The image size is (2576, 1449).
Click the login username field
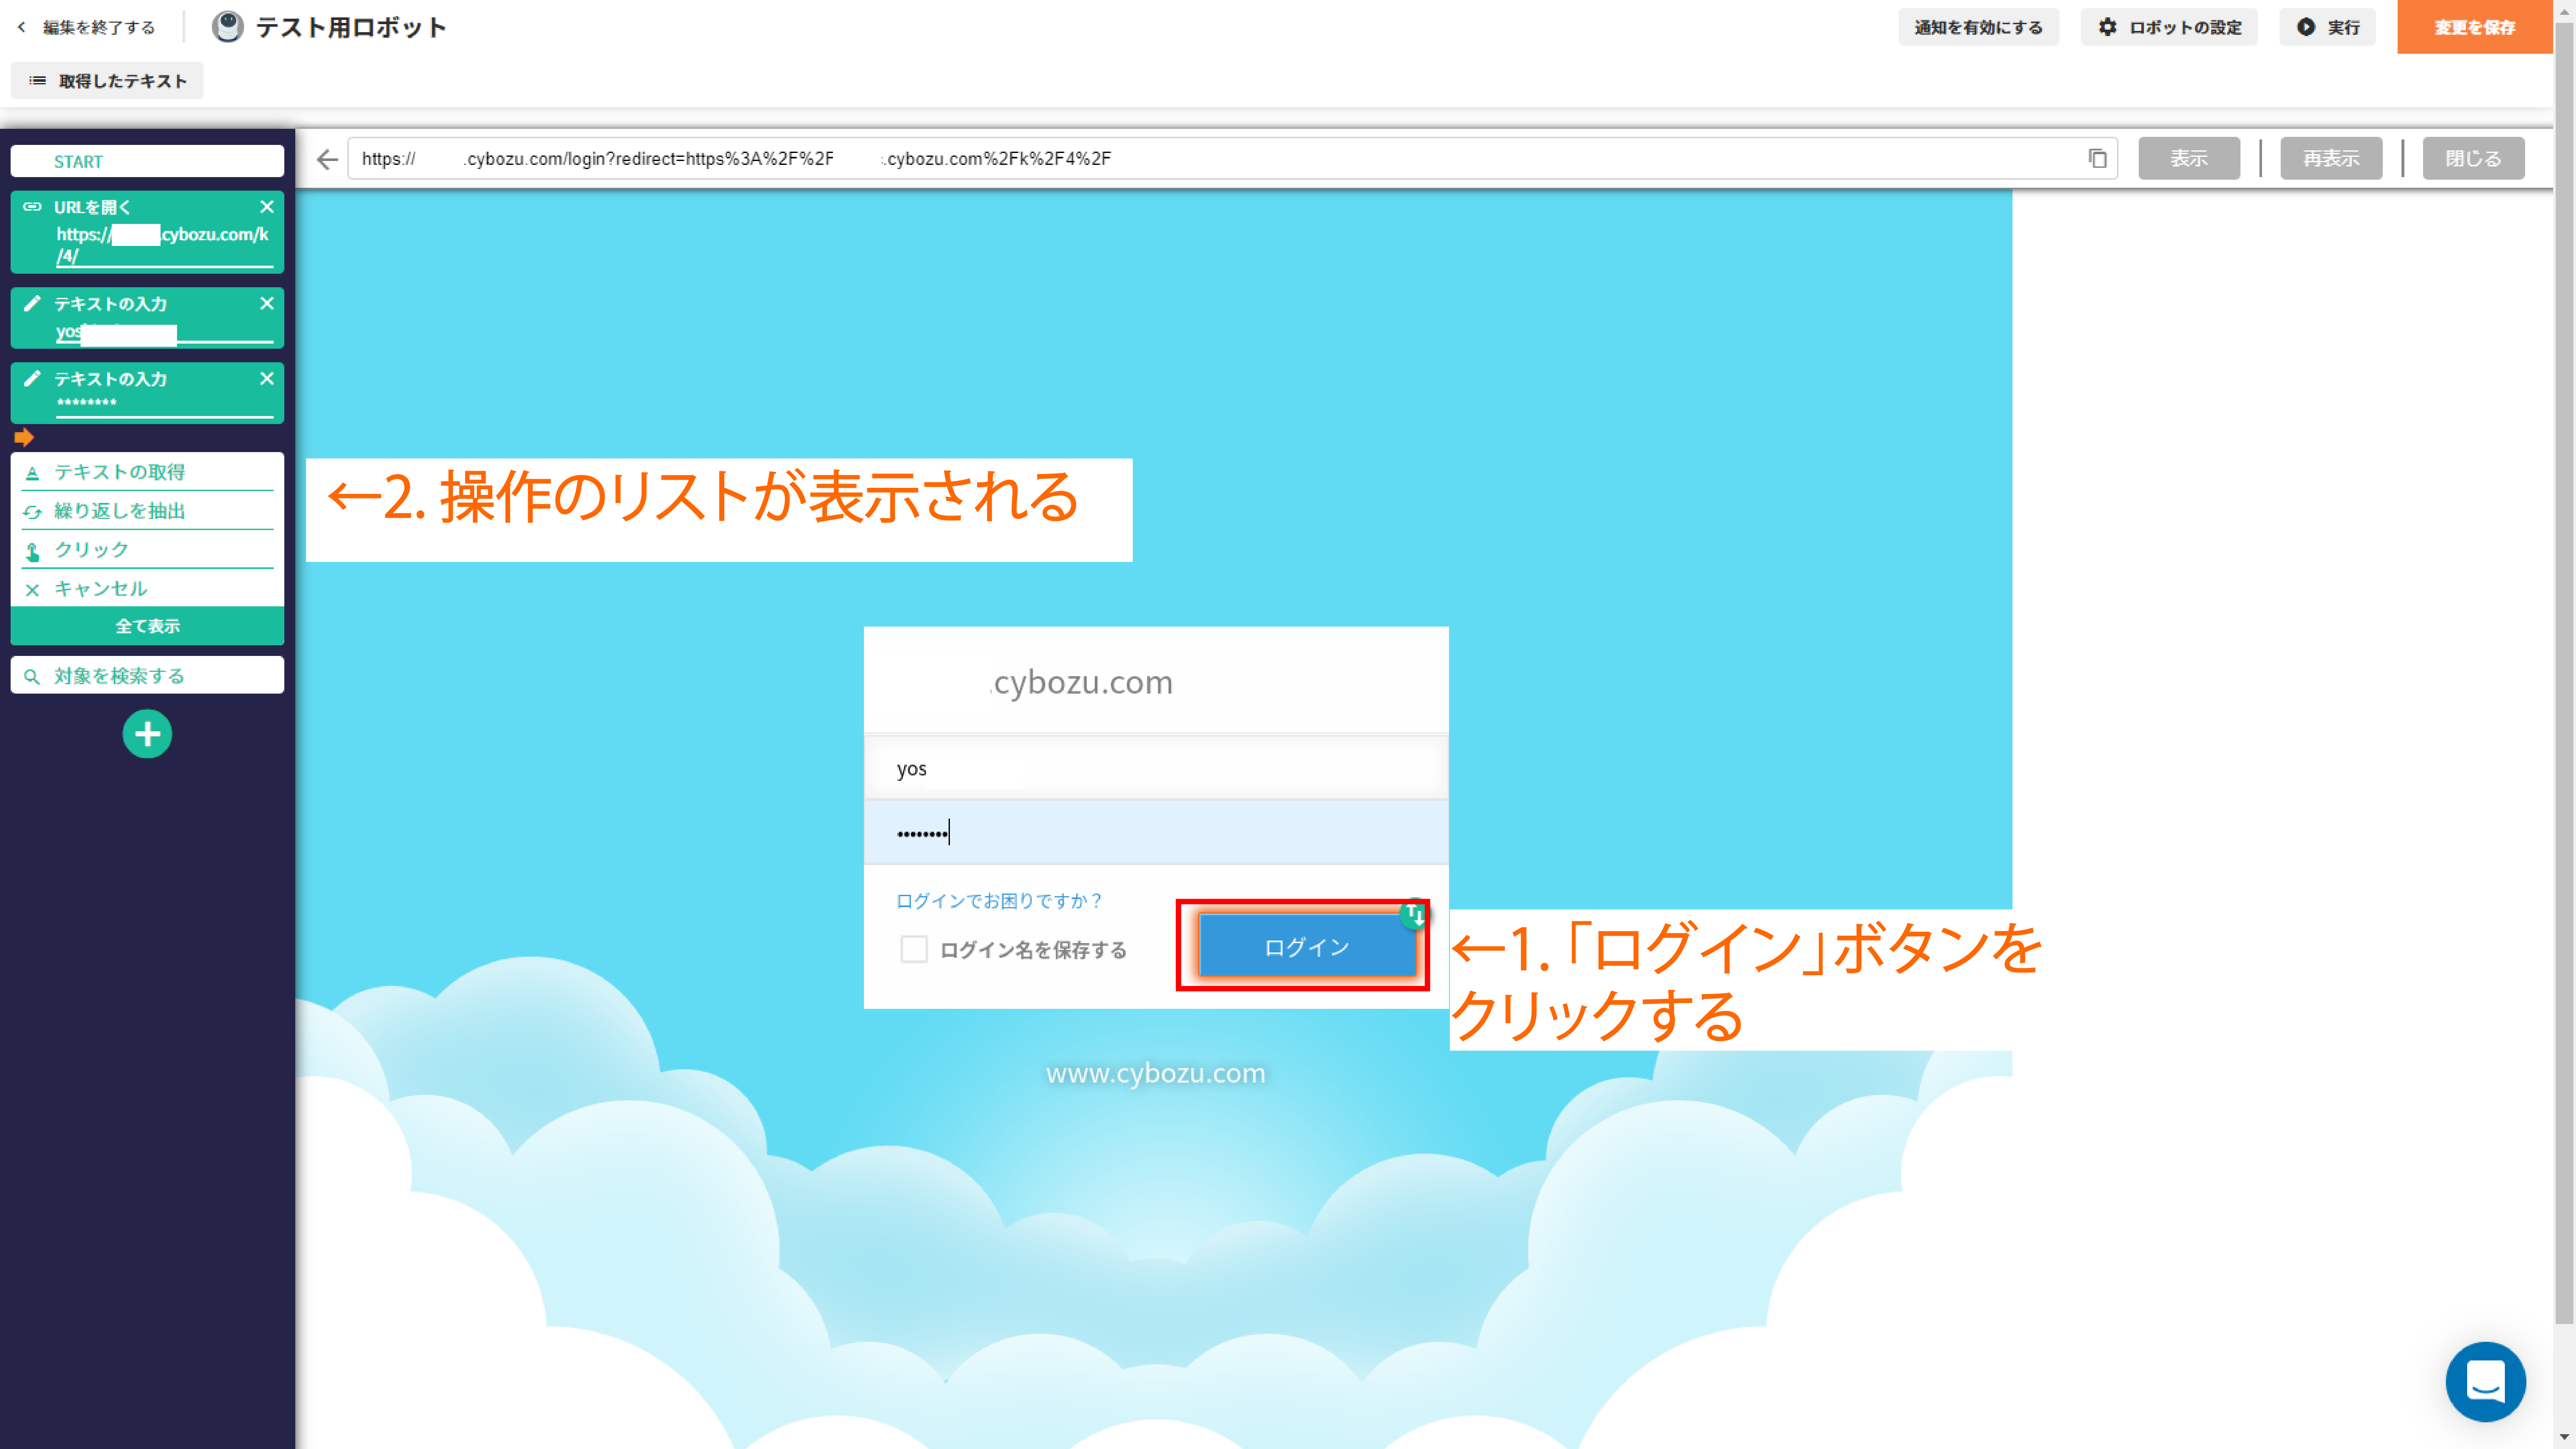1156,768
